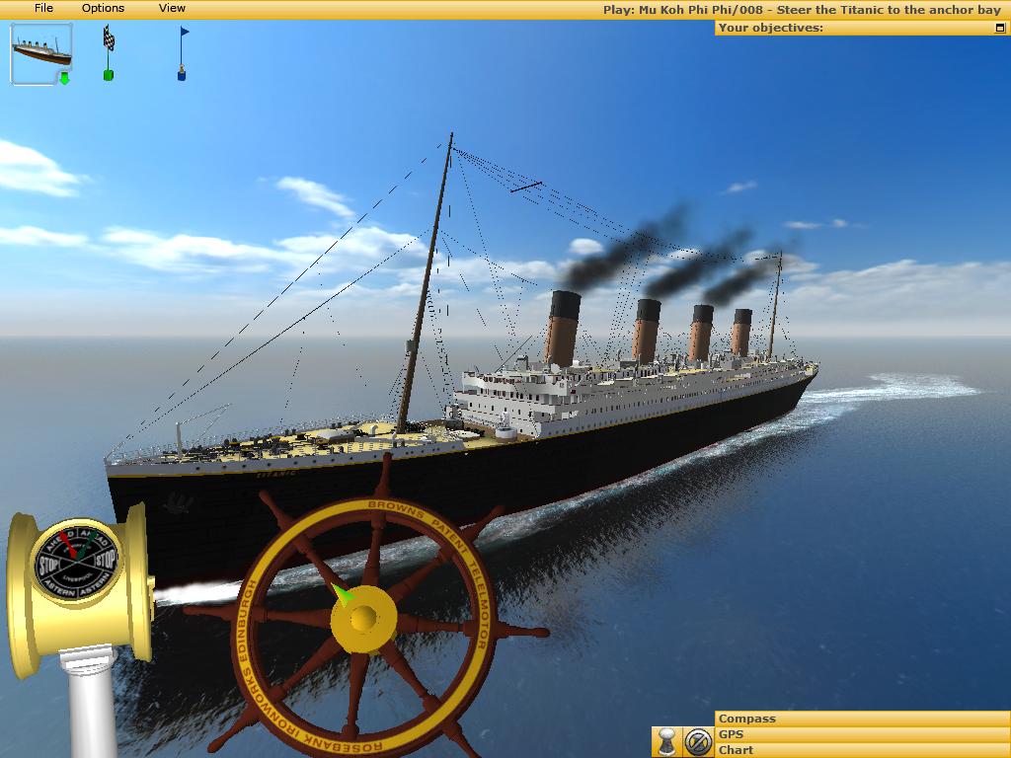Open the File menu
1011x758 pixels.
pos(43,8)
